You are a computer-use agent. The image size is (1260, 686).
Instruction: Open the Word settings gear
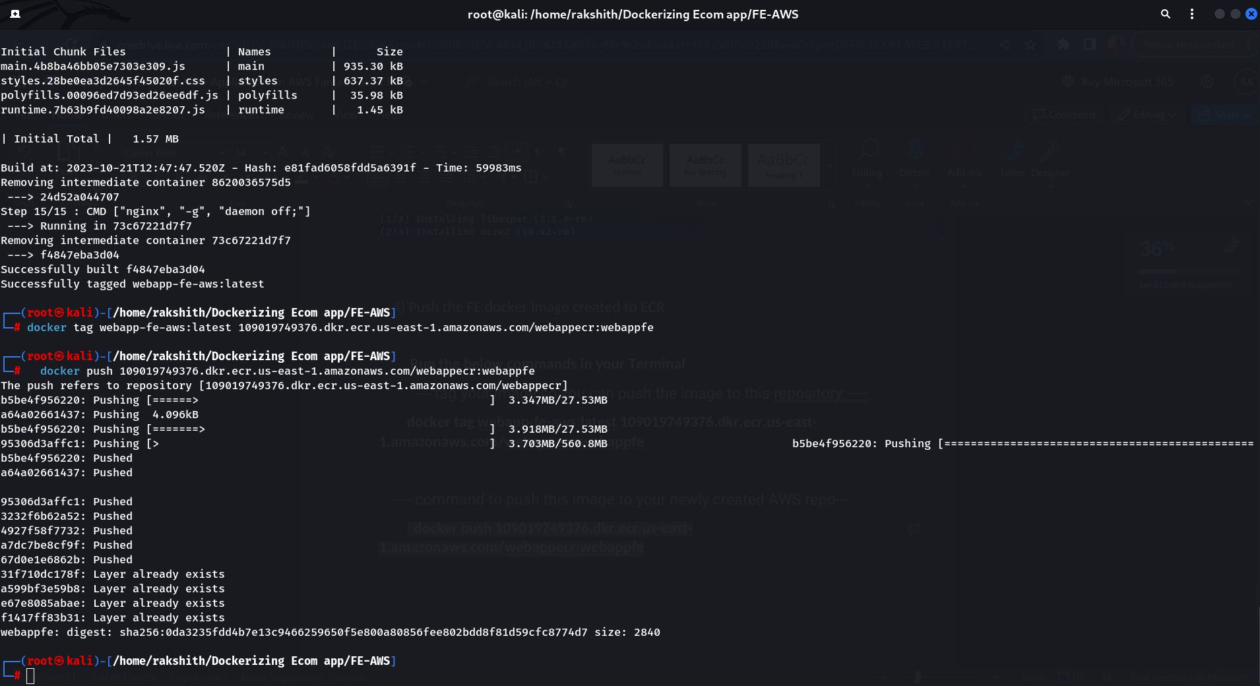coord(1207,82)
